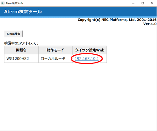Click the Aterm検索ツール blue banner heading
The width and height of the screenshot is (157, 131).
coord(23,12)
